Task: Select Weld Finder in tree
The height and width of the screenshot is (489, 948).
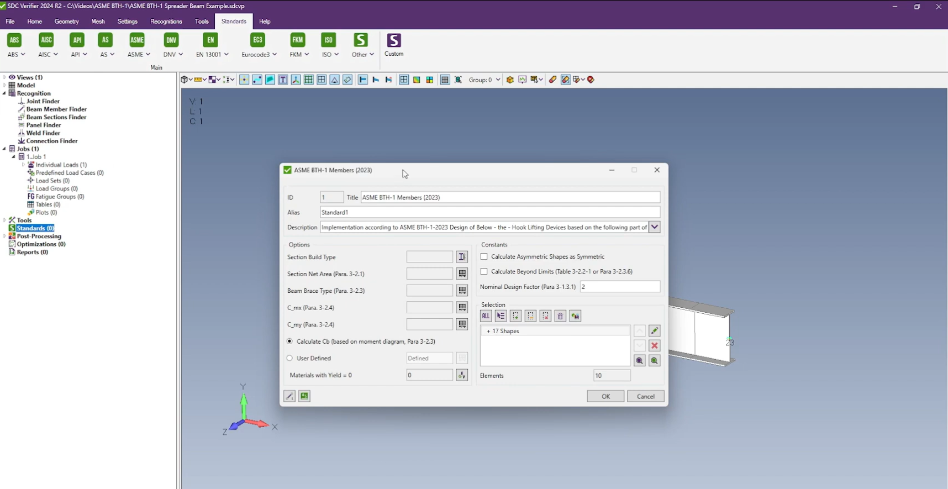Action: (43, 133)
